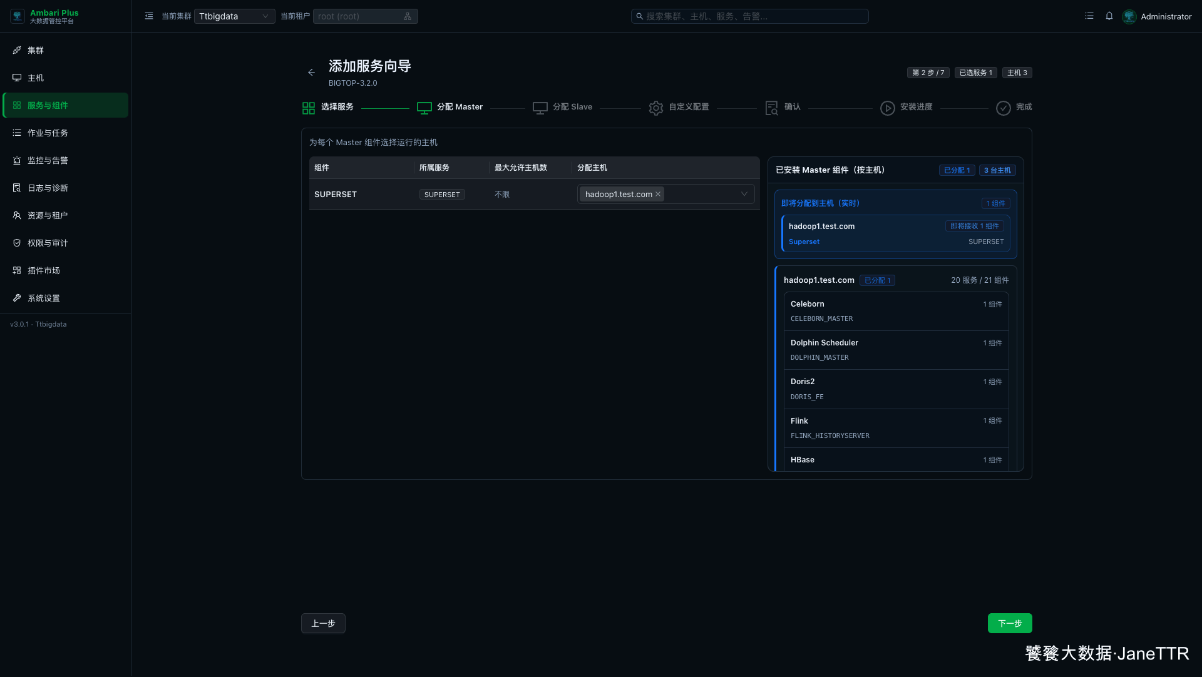Click the tenant hierarchy icon
This screenshot has width=1202, height=677.
coord(408,16)
